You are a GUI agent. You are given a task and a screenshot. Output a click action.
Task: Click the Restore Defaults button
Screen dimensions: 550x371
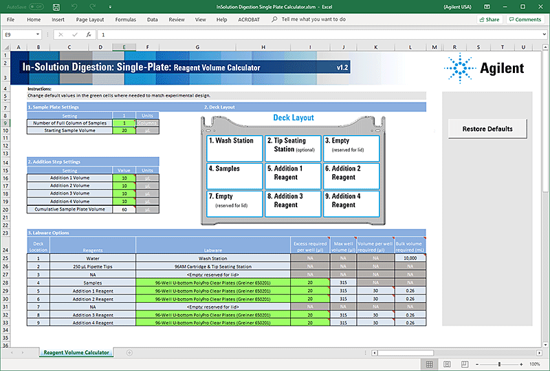point(487,129)
